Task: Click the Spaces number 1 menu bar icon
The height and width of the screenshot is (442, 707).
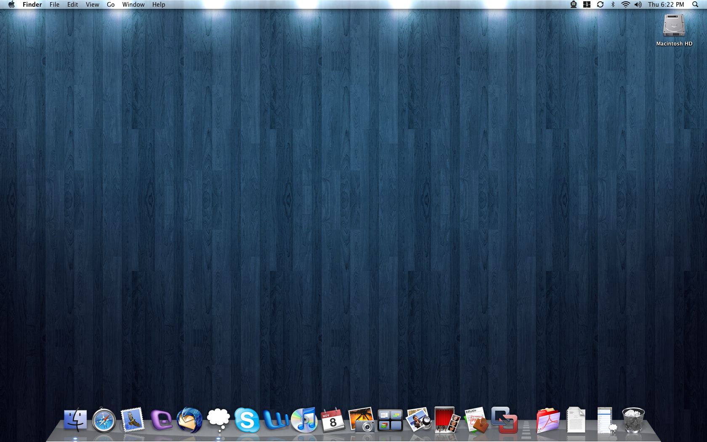Action: click(x=587, y=5)
